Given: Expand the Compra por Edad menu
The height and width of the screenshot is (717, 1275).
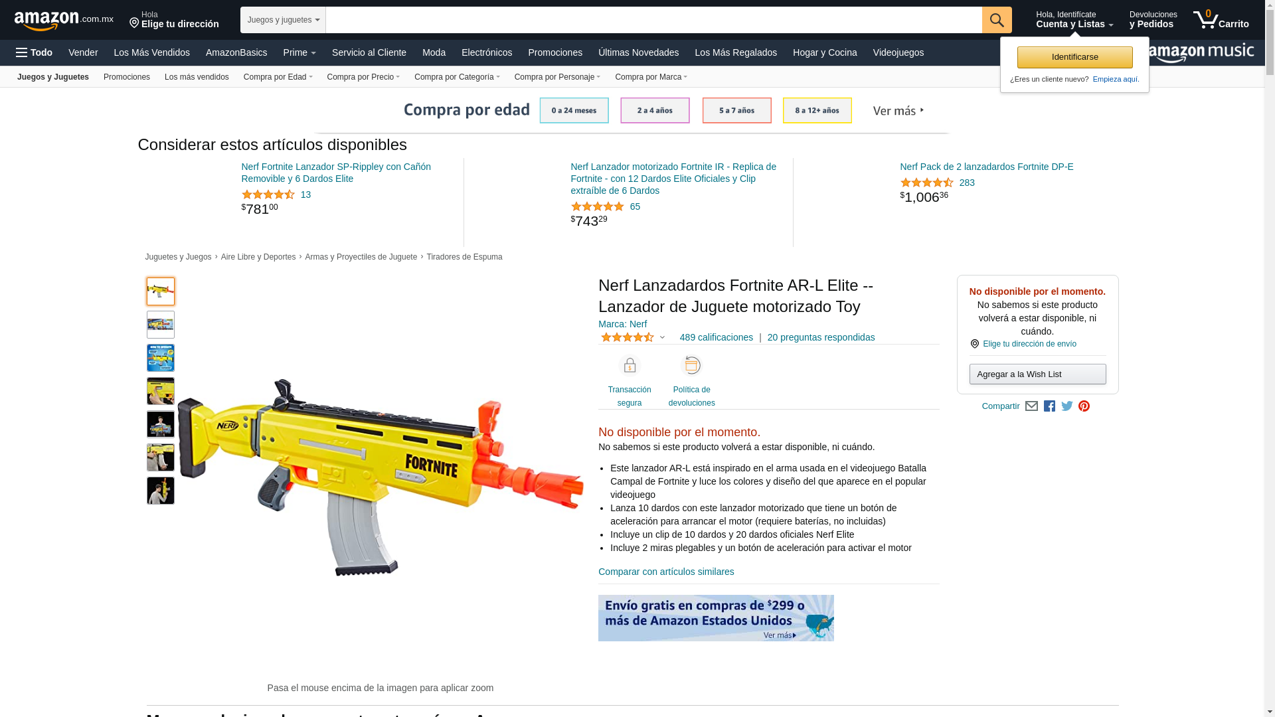Looking at the screenshot, I should click(278, 77).
